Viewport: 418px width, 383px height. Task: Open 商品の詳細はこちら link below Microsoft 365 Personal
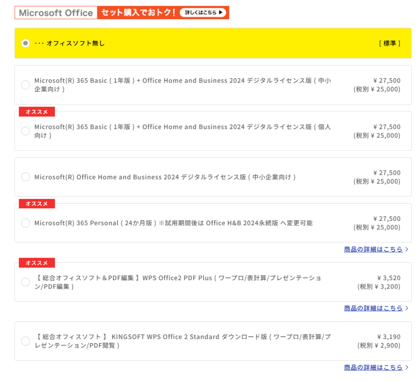pyautogui.click(x=373, y=249)
